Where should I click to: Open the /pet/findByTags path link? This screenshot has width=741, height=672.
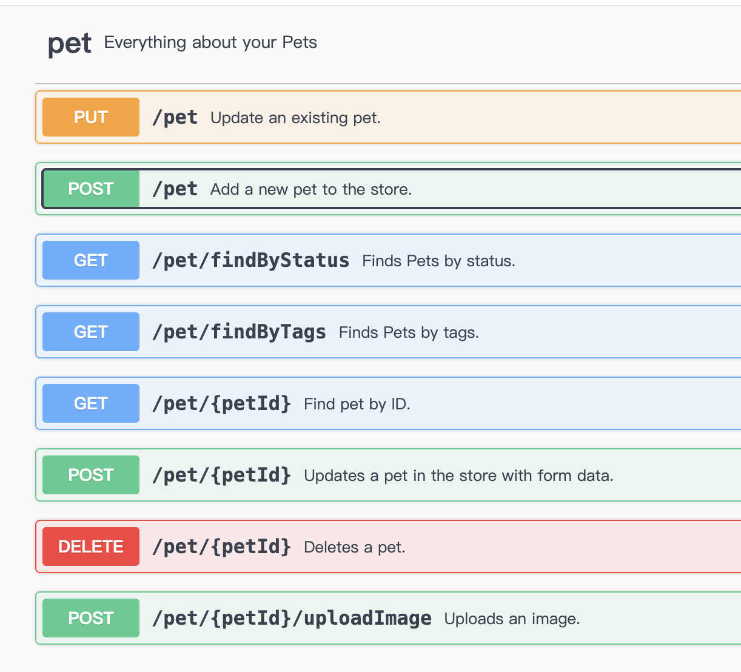(x=239, y=332)
